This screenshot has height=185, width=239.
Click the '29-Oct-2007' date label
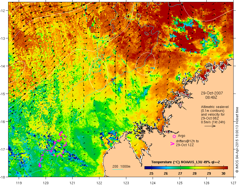click(212, 93)
